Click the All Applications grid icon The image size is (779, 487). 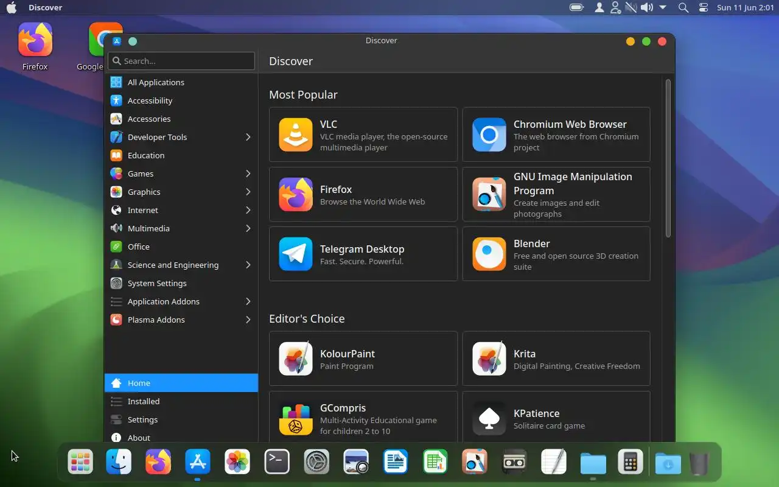(x=116, y=82)
